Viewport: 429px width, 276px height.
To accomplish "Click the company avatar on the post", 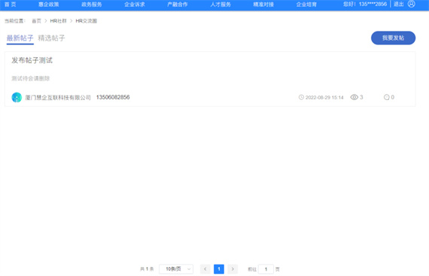I will coord(17,97).
